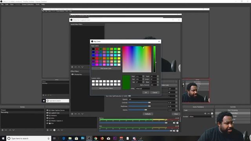Cancel the Key Color dialog

155,92
